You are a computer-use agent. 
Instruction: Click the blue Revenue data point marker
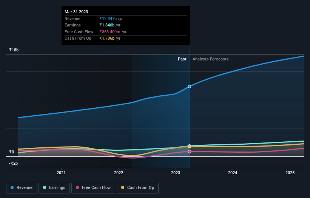point(190,87)
